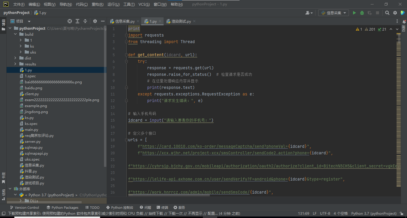This screenshot has height=218, width=407.
Task: Click the LF line separator status item
Action: pyautogui.click(x=315, y=213)
